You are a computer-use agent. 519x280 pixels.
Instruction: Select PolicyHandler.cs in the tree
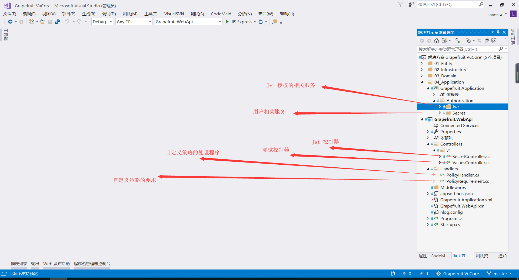point(463,175)
